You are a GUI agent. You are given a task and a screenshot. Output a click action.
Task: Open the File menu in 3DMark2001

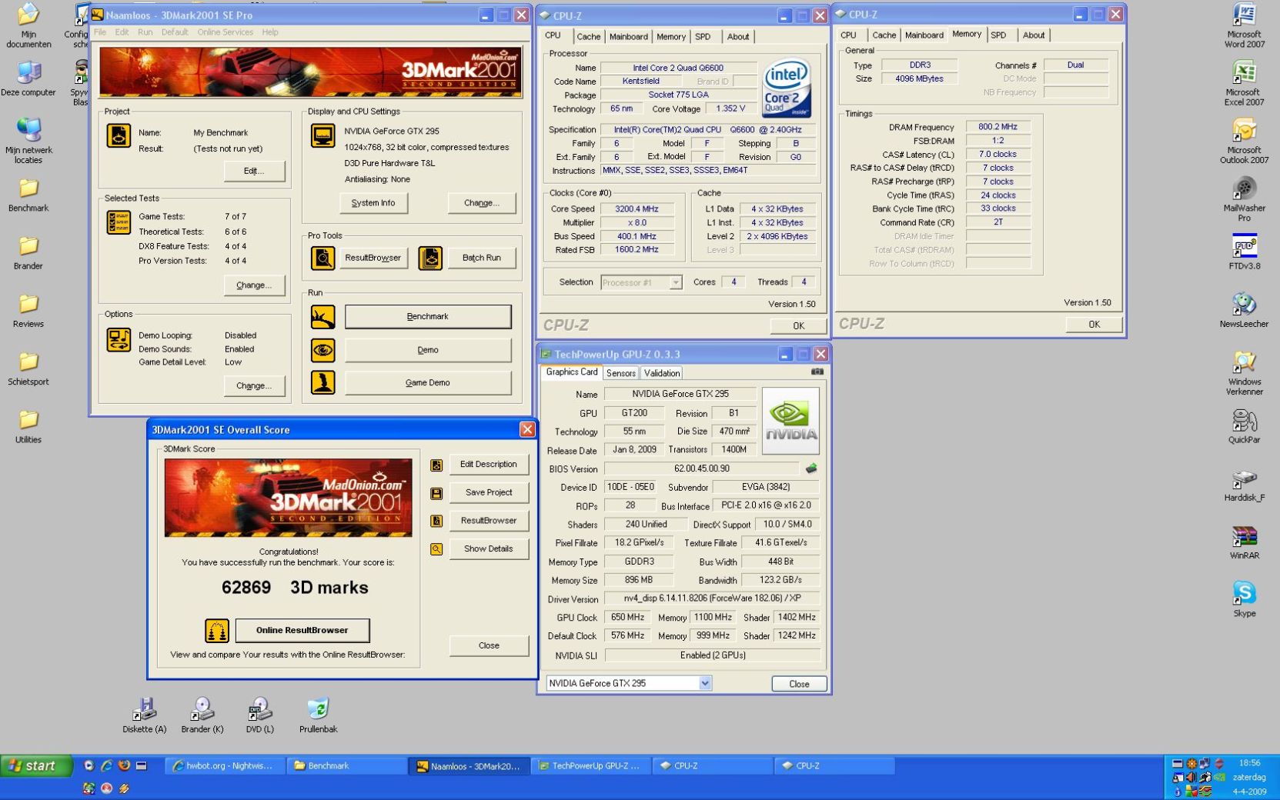coord(100,32)
